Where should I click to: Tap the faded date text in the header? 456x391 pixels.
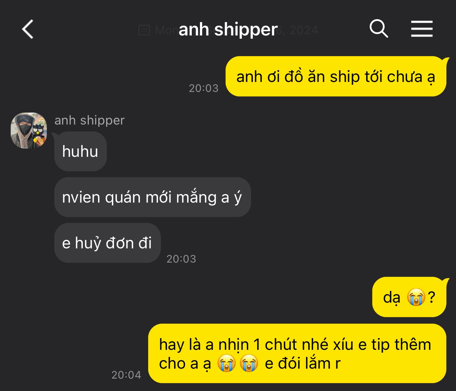pyautogui.click(x=236, y=30)
